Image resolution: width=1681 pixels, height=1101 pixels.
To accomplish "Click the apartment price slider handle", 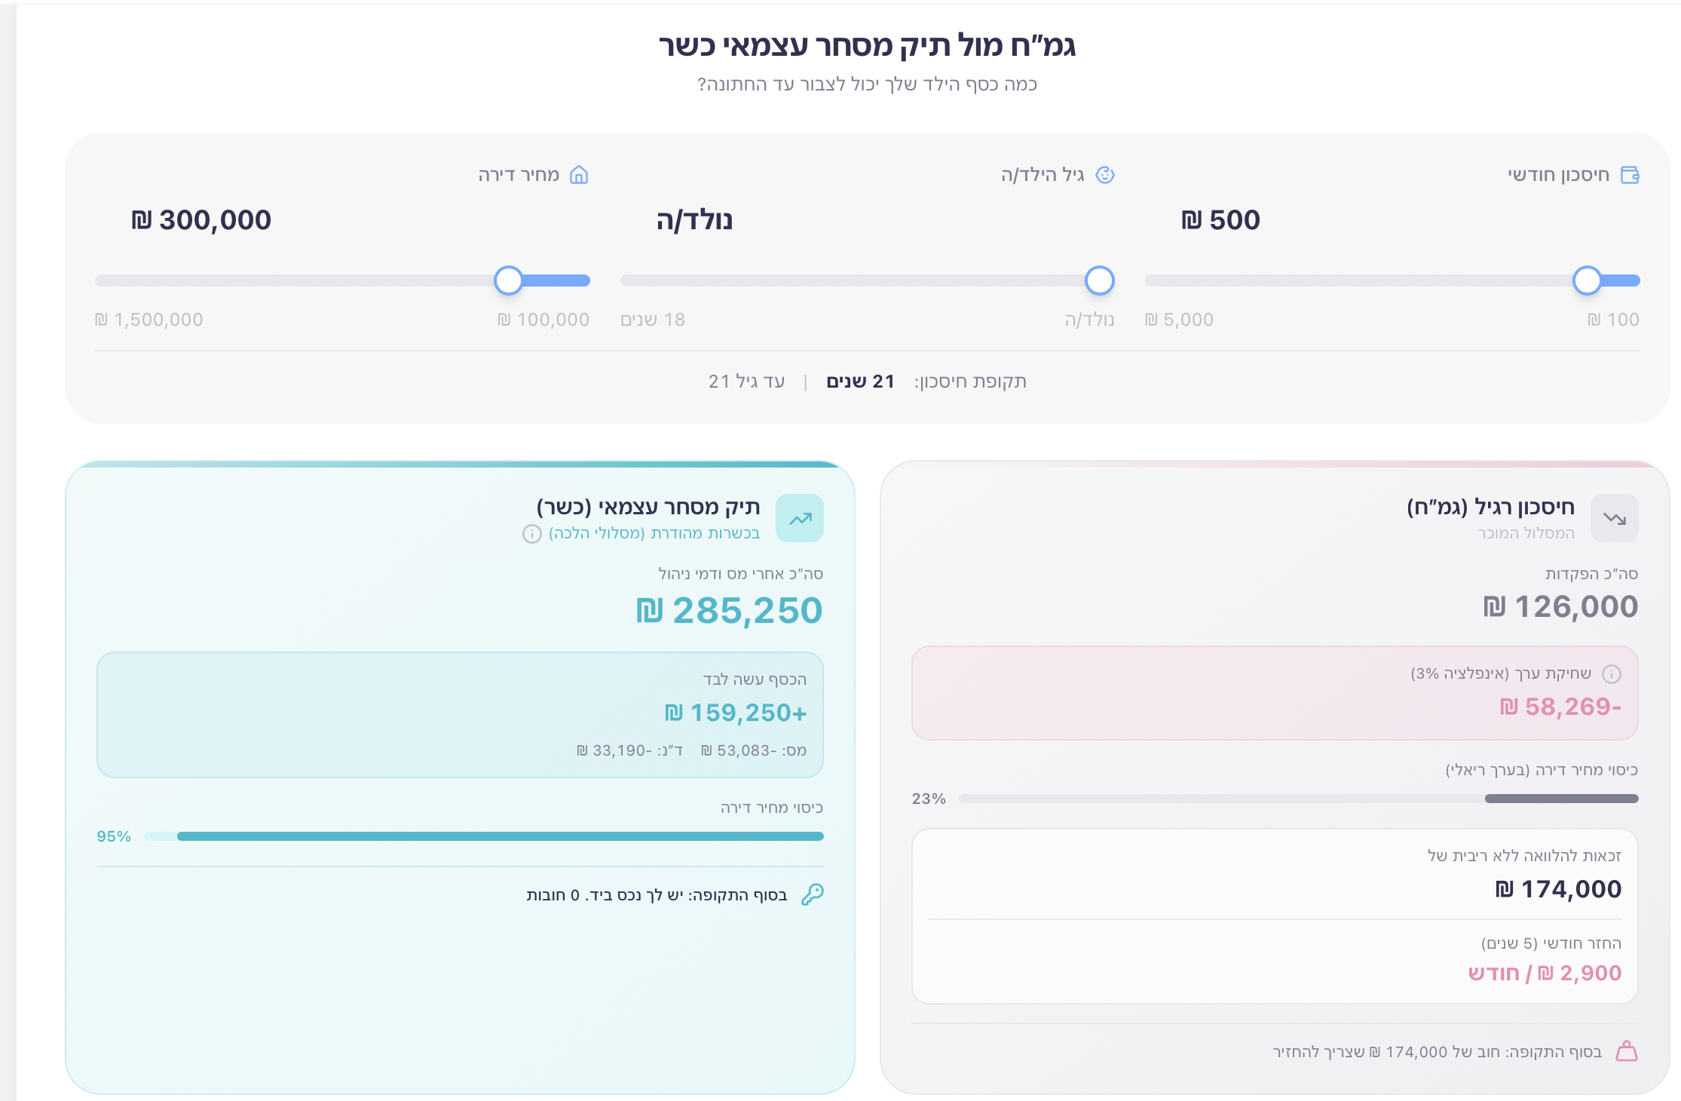I will 508,280.
